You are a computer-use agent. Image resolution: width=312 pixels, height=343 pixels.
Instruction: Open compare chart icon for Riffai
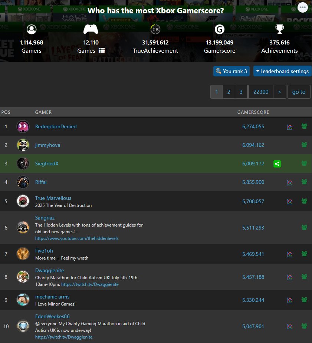click(x=290, y=182)
